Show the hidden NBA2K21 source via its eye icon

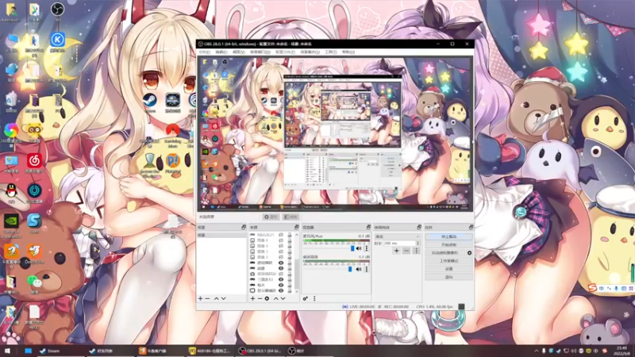(281, 235)
